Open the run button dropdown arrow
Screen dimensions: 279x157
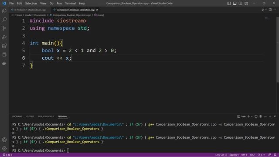266,10
